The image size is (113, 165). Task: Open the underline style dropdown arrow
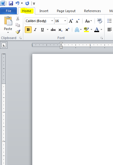click(47, 30)
